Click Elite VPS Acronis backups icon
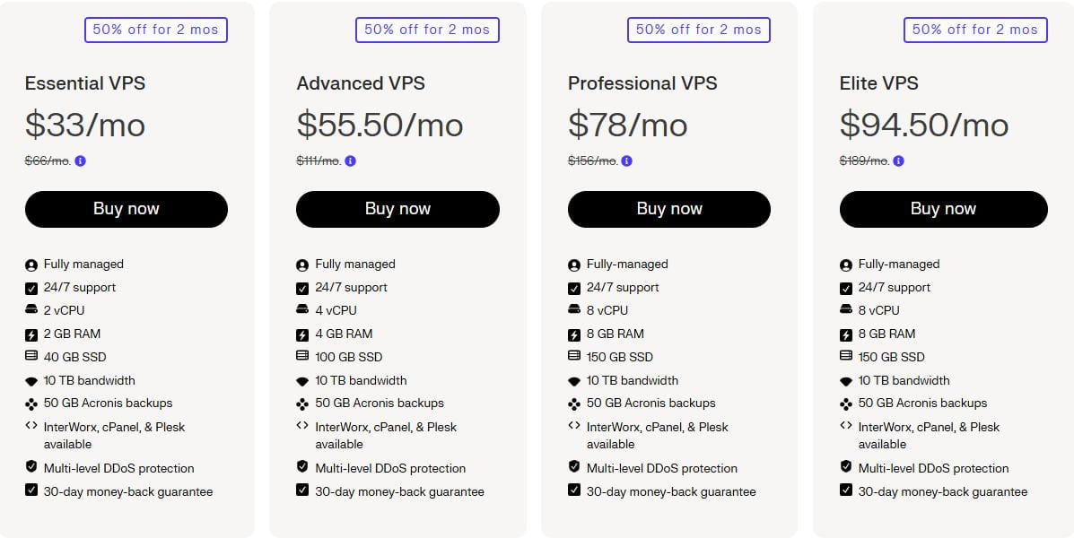Screen dimensions: 1074x538 (845, 403)
